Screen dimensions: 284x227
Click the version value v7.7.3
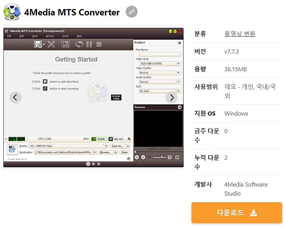pos(231,52)
